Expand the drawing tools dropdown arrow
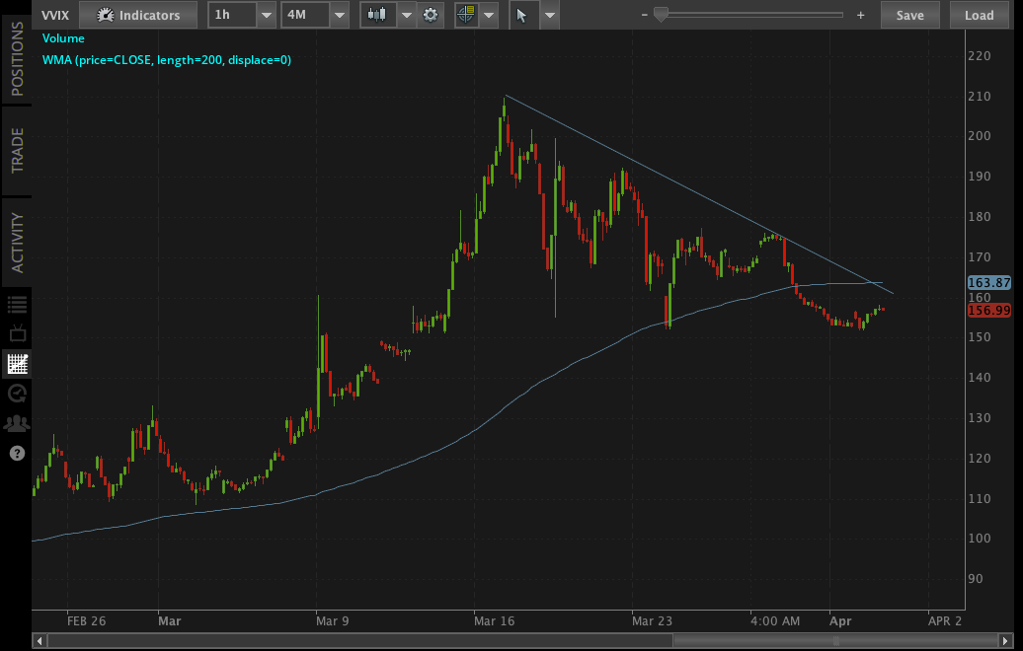 coord(550,15)
